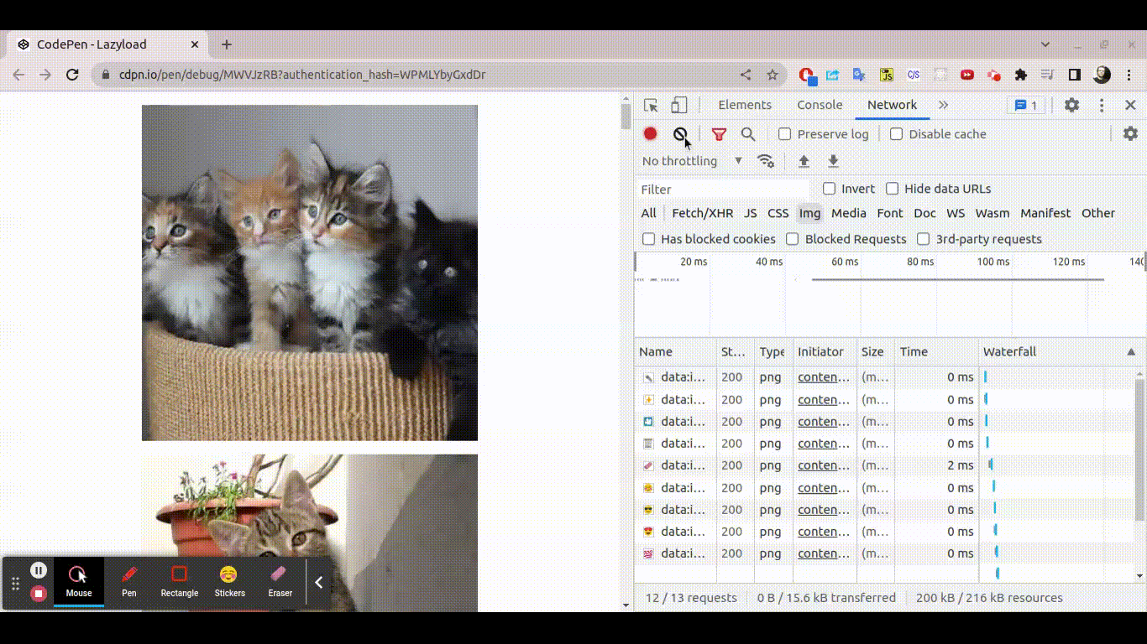Click the import HAR upload arrow

coord(804,161)
